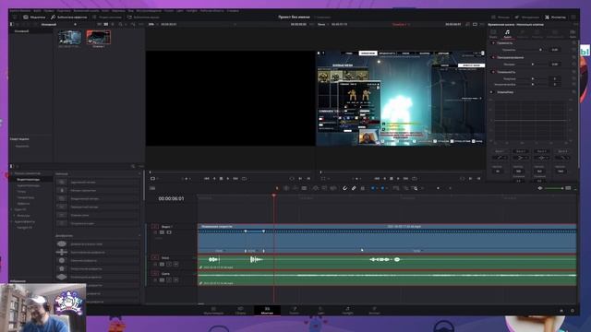The image size is (591, 332).
Task: Toggle the Громкость section enable dot
Action: [493, 43]
